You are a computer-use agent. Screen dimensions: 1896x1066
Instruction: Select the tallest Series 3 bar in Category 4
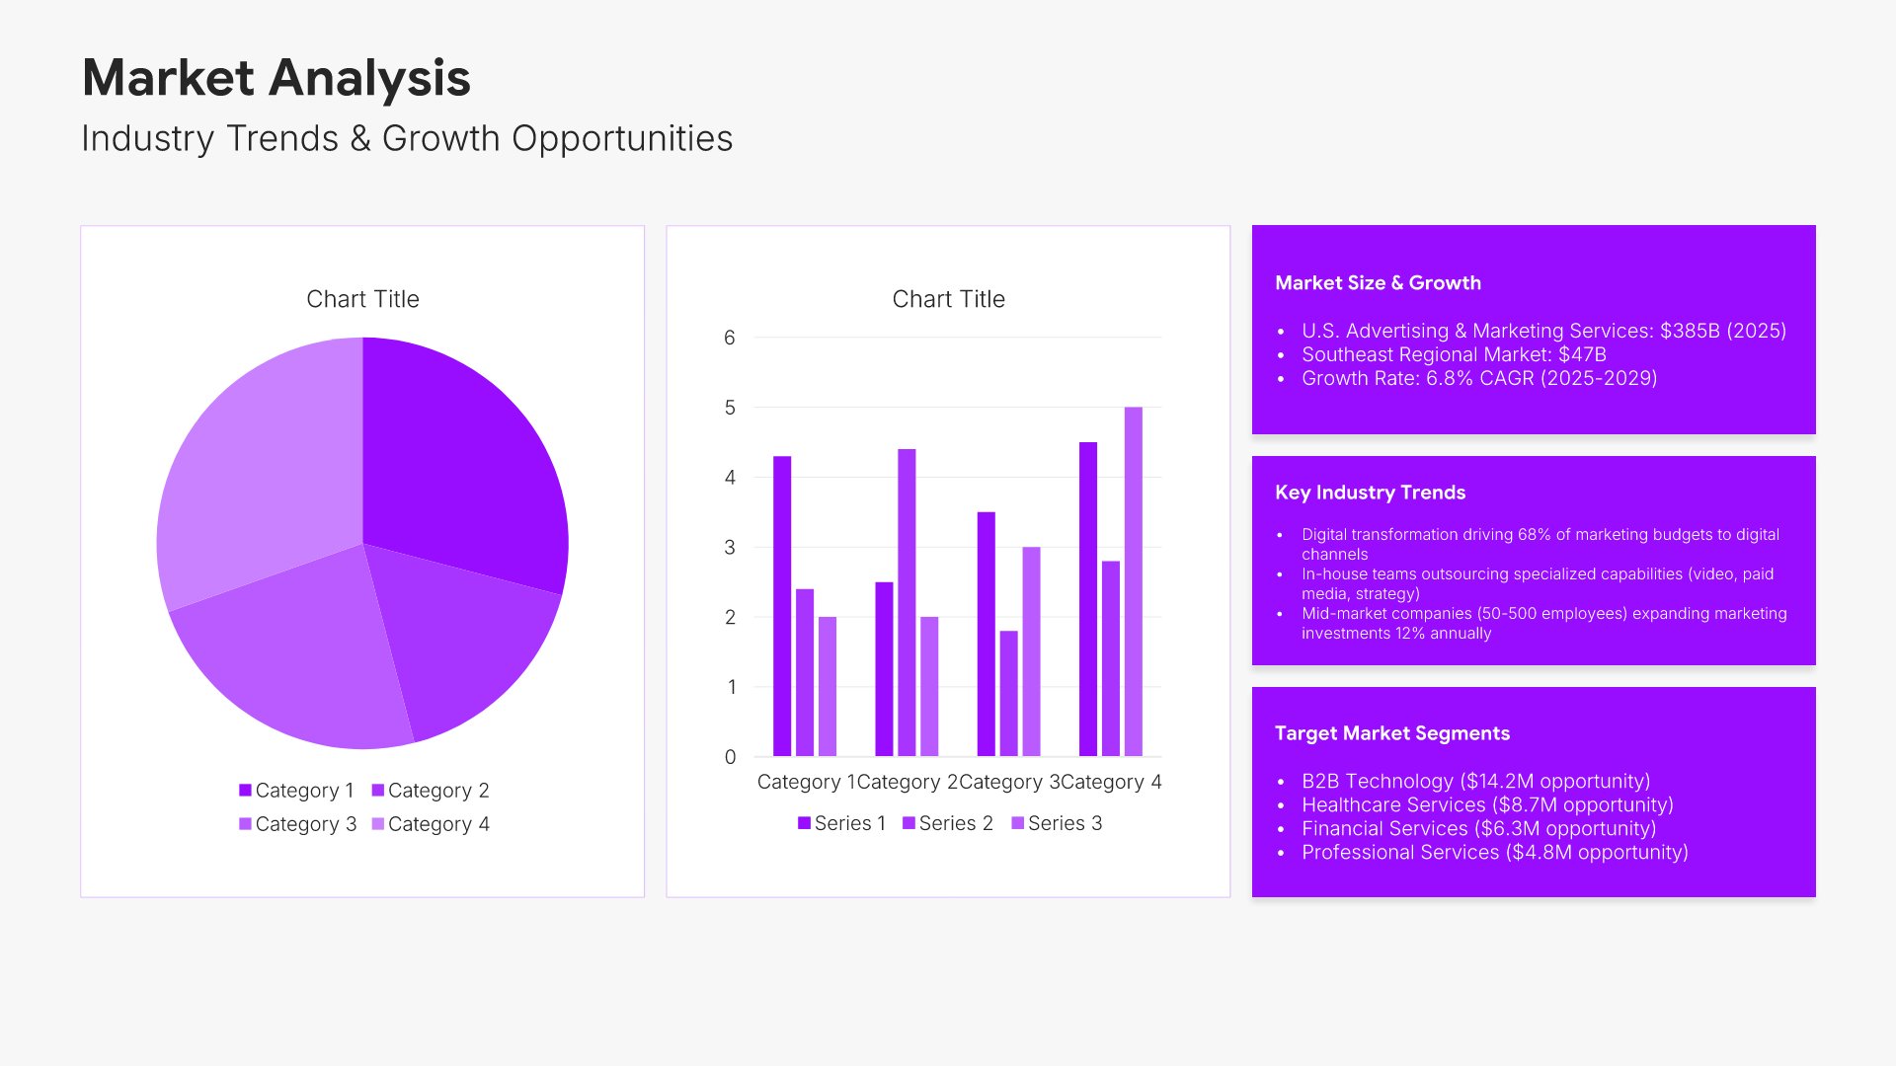(x=1133, y=582)
